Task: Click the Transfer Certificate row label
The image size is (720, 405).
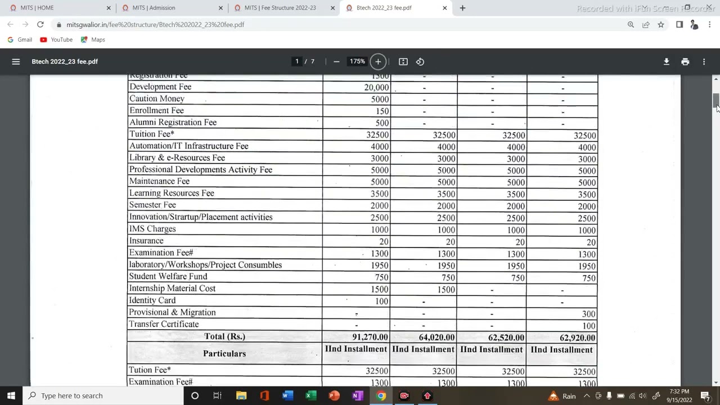Action: pyautogui.click(x=164, y=324)
